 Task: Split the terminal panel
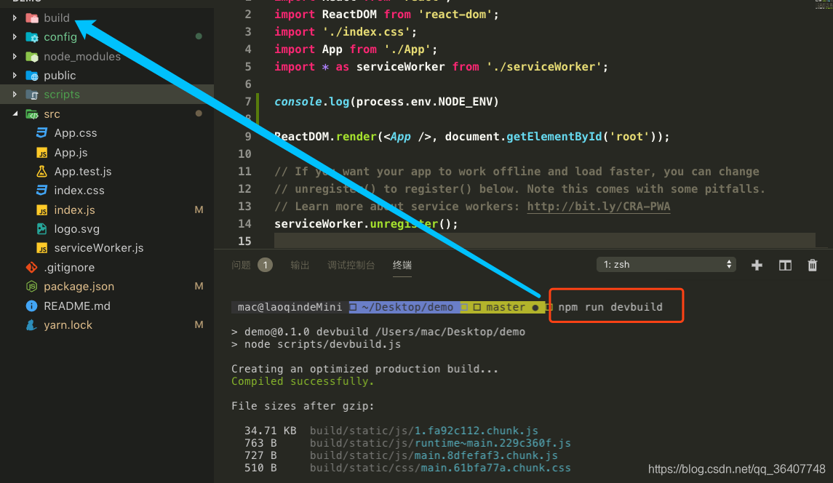point(785,266)
